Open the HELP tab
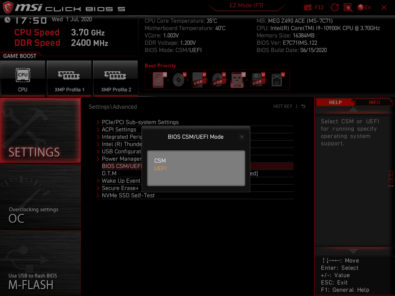 pyautogui.click(x=335, y=102)
